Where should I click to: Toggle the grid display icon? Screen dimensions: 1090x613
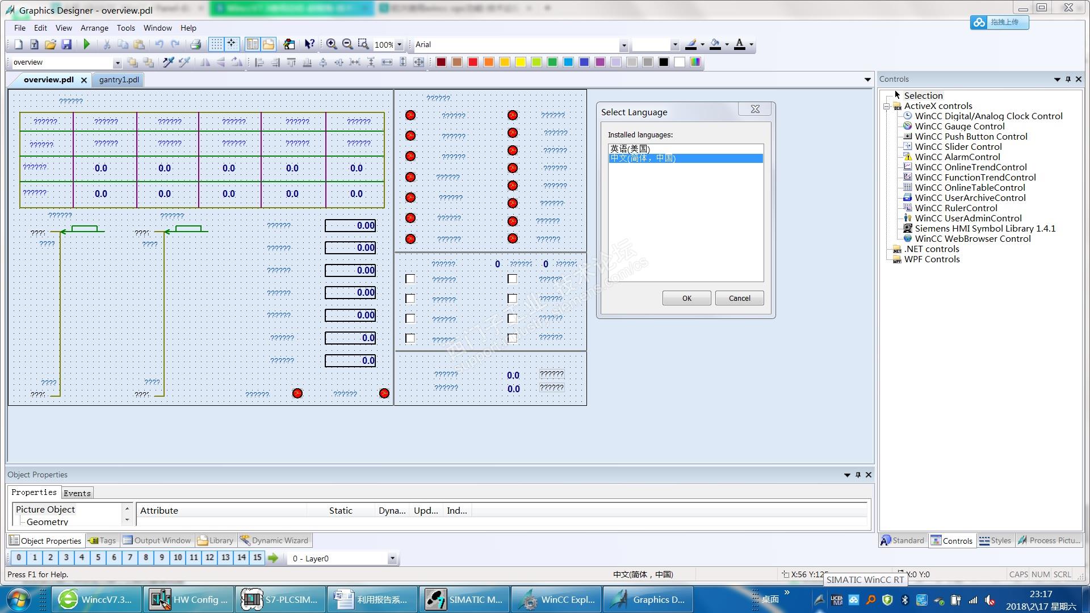click(x=216, y=44)
